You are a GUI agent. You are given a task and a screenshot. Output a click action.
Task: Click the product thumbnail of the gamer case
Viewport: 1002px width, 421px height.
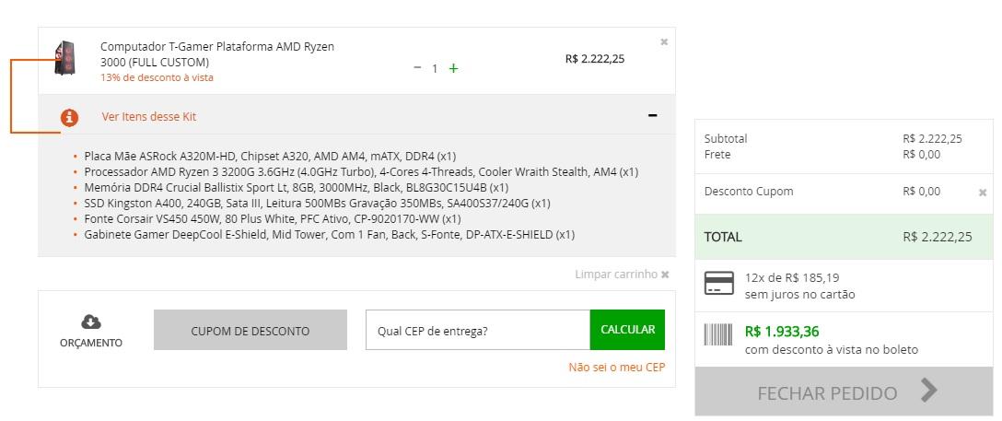pos(64,58)
